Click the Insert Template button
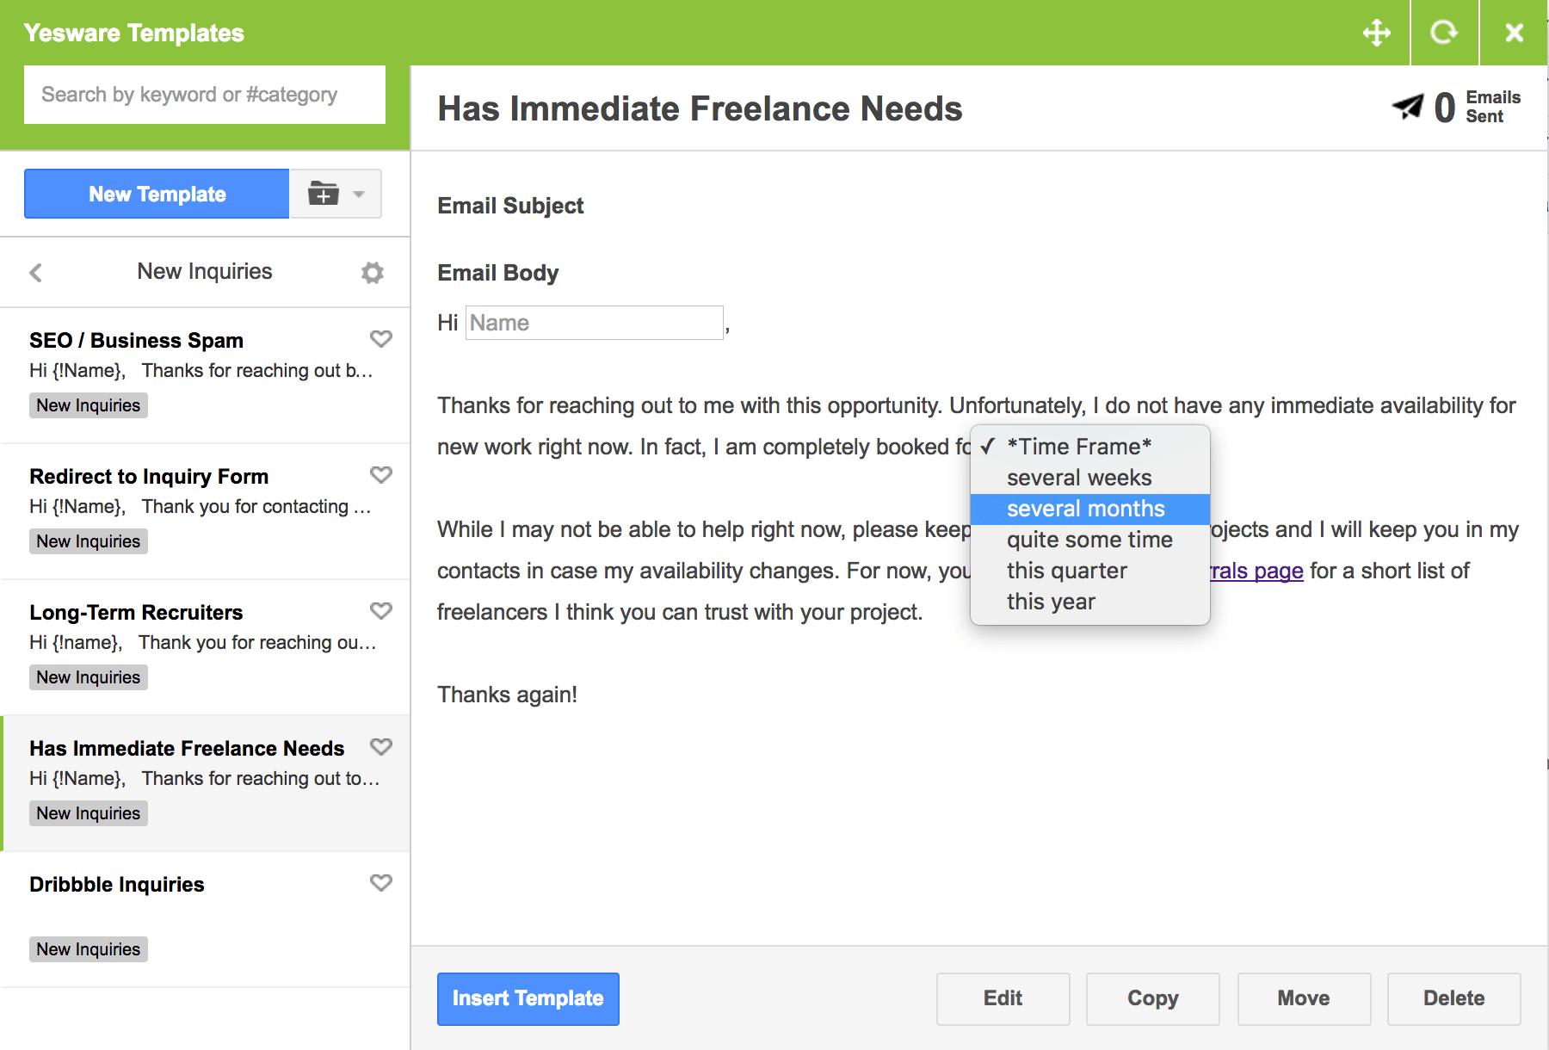Screen dimensions: 1549x1050 click(x=528, y=998)
